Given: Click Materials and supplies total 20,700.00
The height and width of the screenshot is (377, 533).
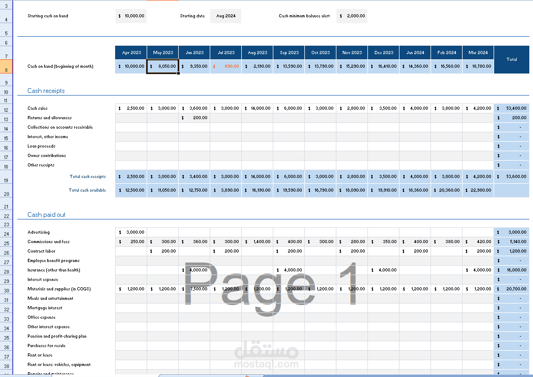Looking at the screenshot, I should (x=511, y=289).
